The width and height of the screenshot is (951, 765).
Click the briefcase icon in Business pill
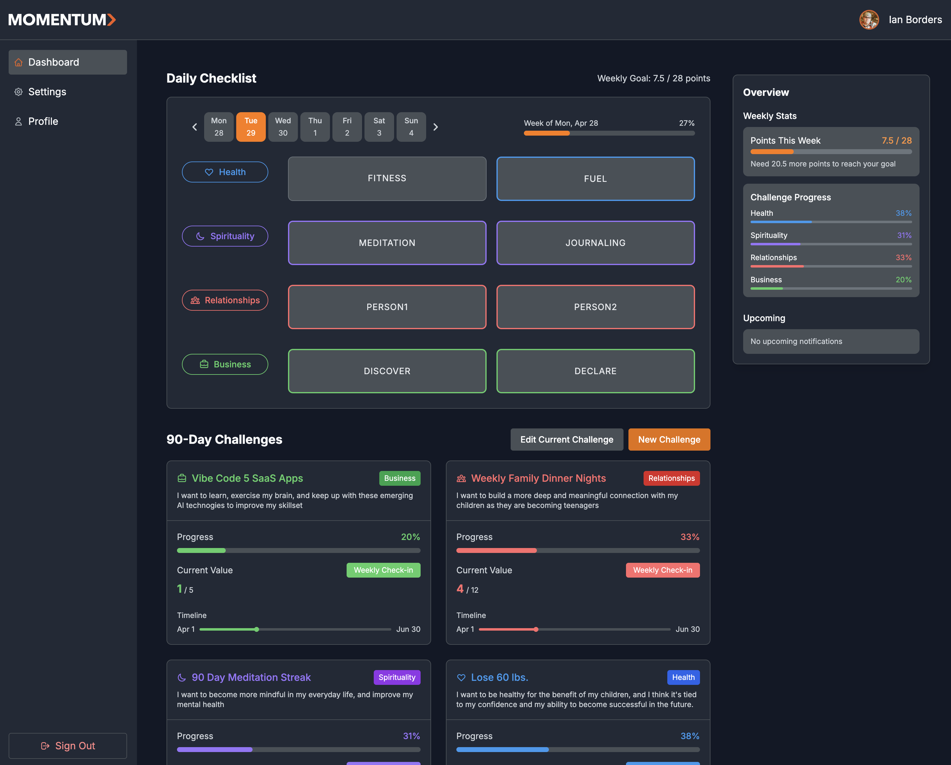pos(204,364)
